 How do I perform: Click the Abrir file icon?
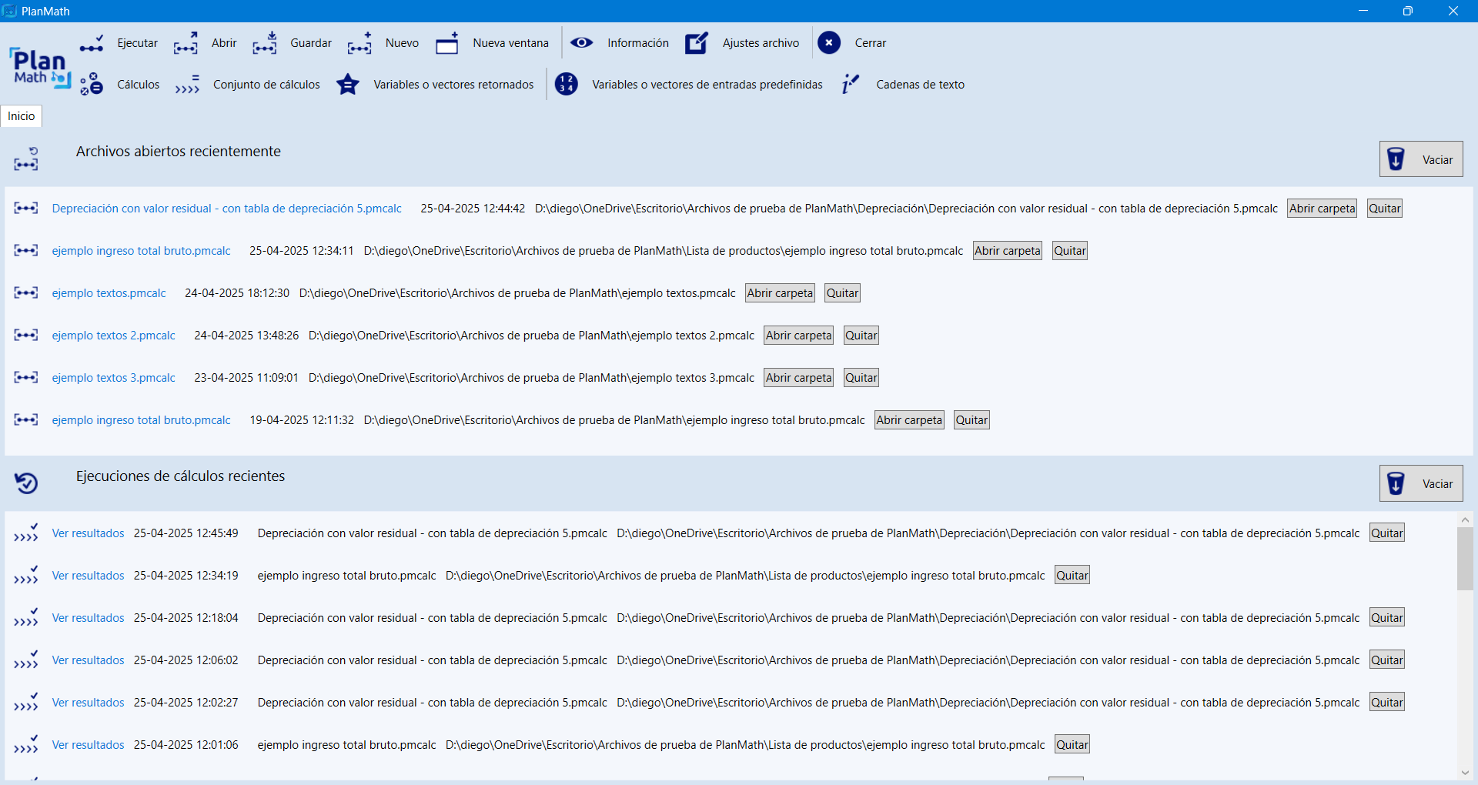point(186,44)
